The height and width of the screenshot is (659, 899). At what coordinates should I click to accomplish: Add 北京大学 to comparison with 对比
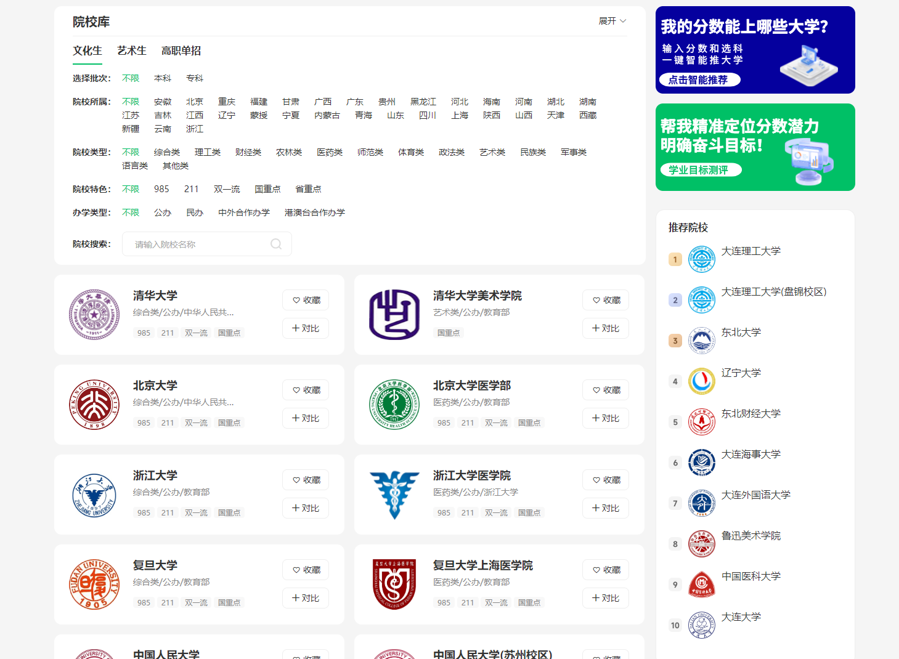(306, 418)
